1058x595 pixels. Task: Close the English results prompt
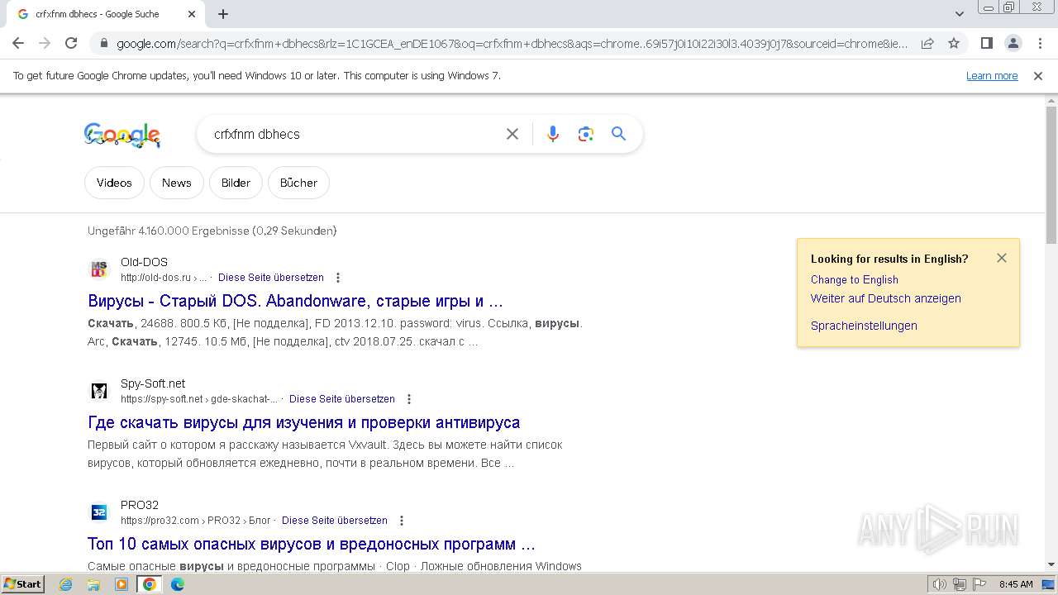[1002, 258]
